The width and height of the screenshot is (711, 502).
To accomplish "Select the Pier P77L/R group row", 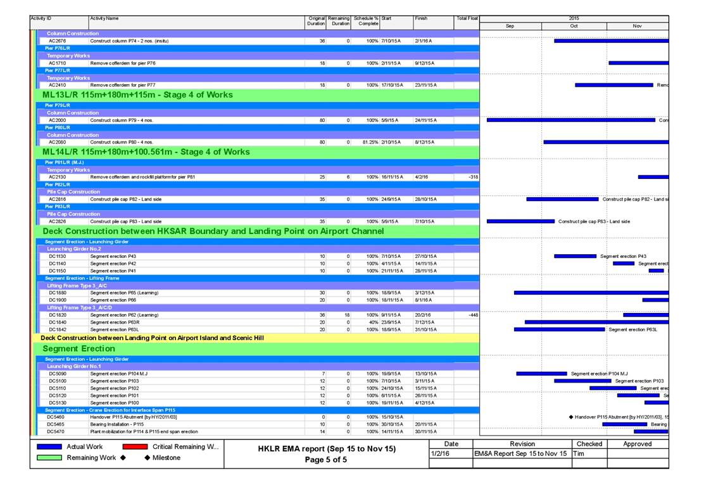I will pyautogui.click(x=258, y=71).
